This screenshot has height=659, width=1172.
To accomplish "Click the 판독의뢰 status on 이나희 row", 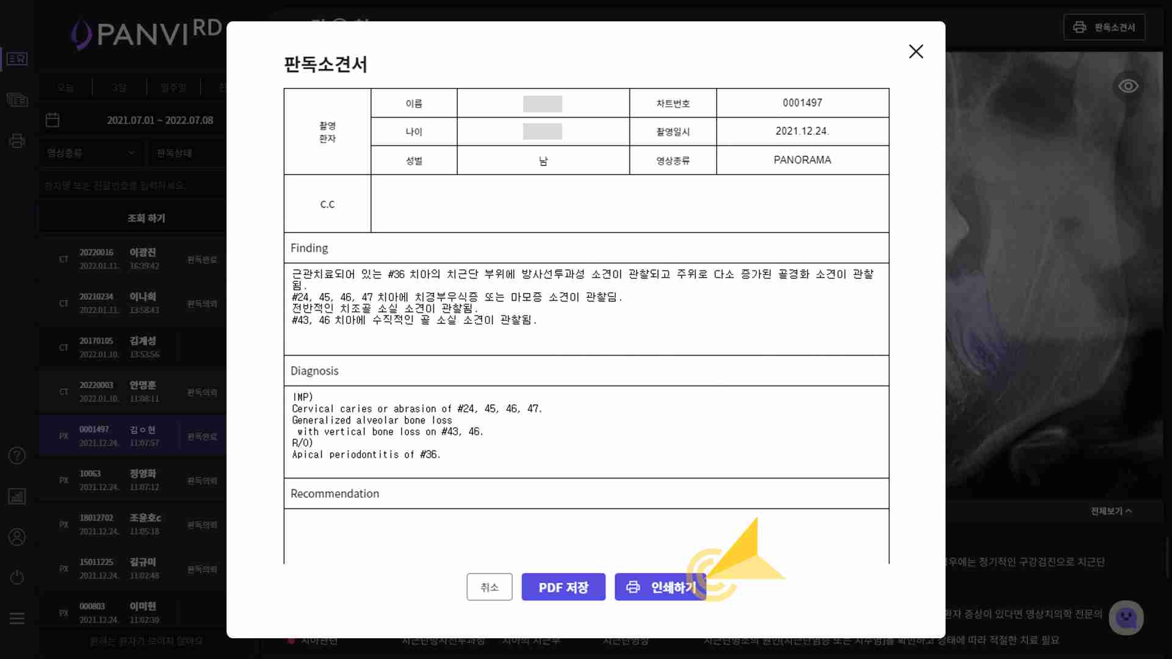I will point(202,304).
